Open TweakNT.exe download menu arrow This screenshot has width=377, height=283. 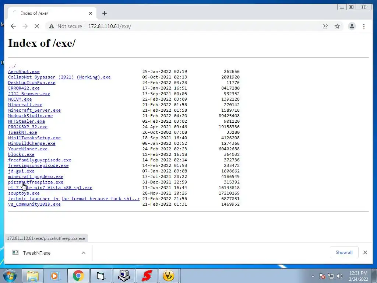coord(84,253)
